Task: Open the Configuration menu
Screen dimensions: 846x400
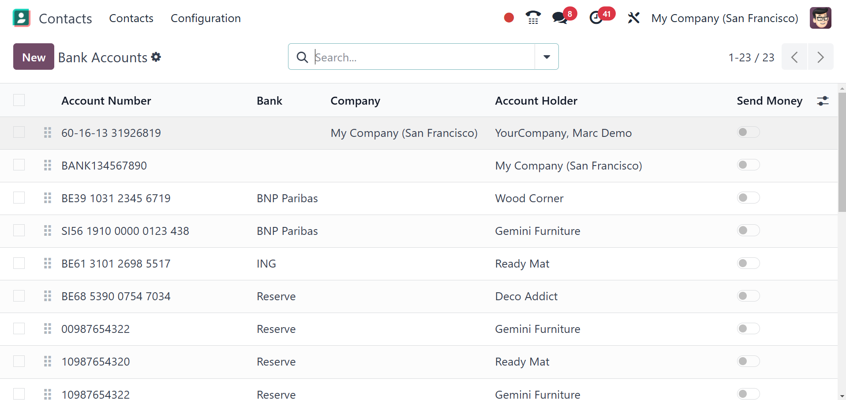Action: pos(206,18)
